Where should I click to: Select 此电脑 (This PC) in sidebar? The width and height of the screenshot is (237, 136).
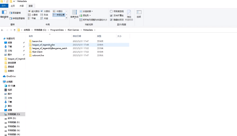point(8,82)
